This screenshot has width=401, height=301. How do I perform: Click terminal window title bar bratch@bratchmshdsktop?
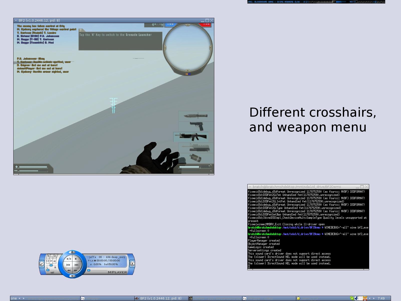297,187
